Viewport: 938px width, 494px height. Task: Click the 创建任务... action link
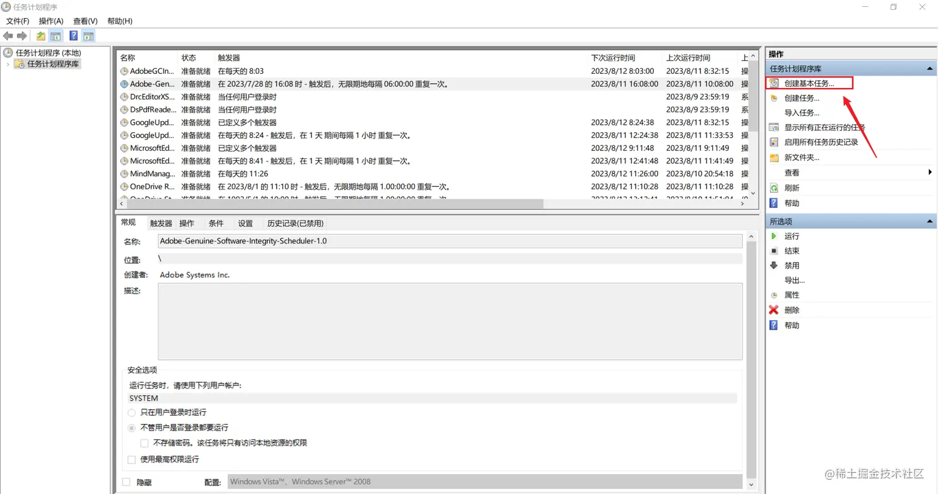pos(802,98)
